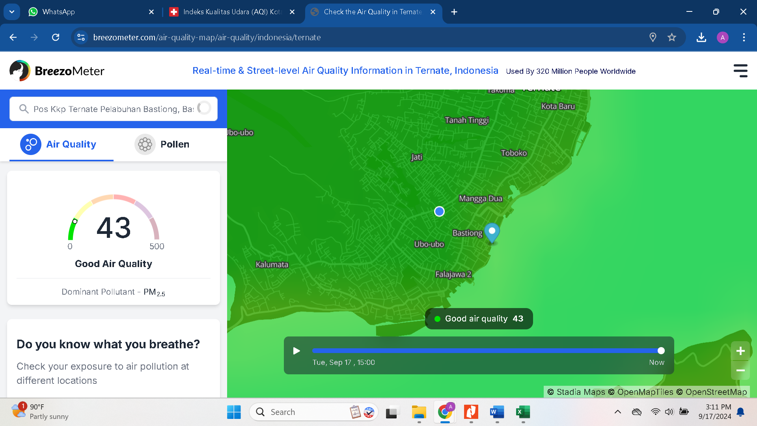Open the Chrome profile avatar
757x426 pixels.
[723, 37]
